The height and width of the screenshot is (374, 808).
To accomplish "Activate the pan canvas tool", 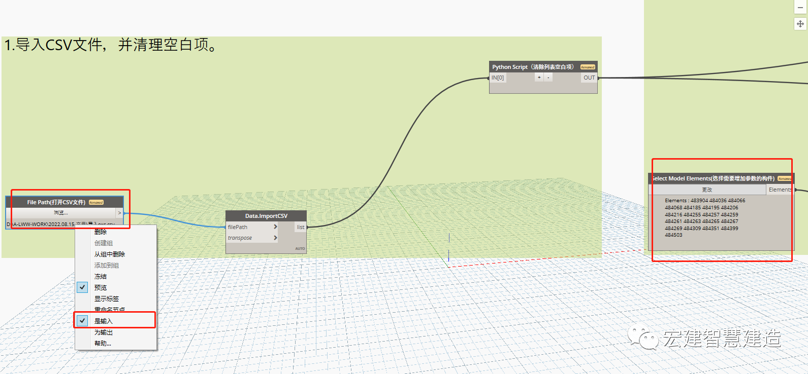I will point(800,24).
